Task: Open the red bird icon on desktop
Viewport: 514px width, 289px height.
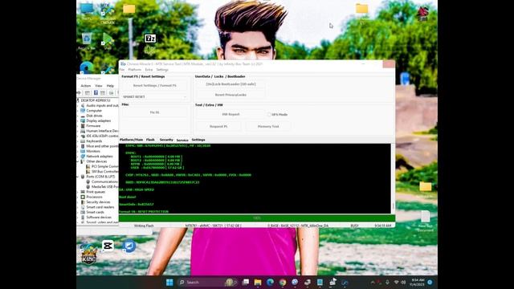Action: pyautogui.click(x=423, y=14)
